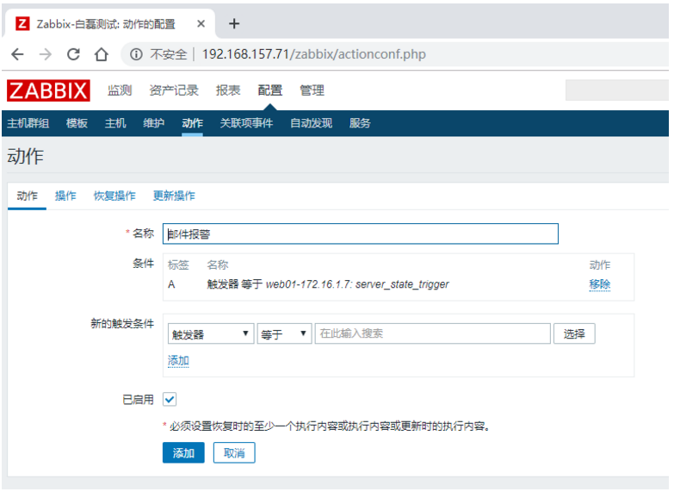Go to 模板 submenu

(x=77, y=123)
